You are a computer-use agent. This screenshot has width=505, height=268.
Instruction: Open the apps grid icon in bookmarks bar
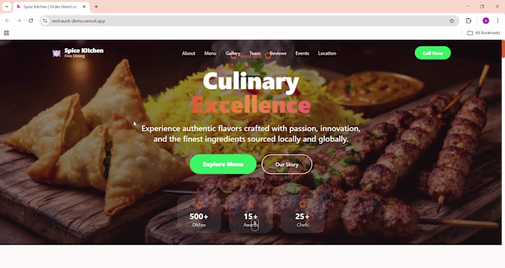point(6,33)
